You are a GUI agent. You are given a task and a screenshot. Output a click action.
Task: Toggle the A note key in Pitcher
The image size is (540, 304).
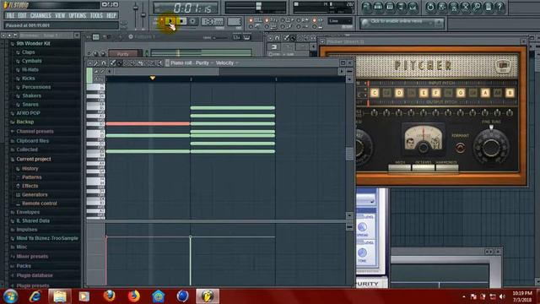click(485, 93)
